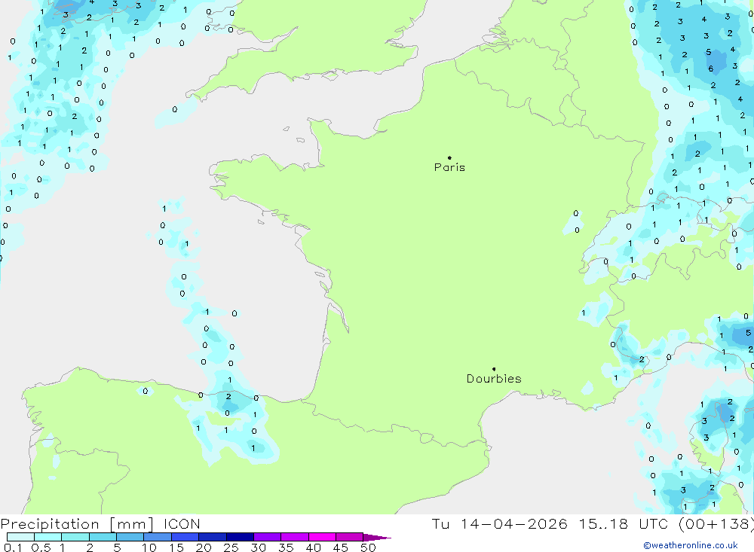754x552 pixels.
Task: Pick the 25–30 mm dark blue swatch
Action: [x=240, y=537]
